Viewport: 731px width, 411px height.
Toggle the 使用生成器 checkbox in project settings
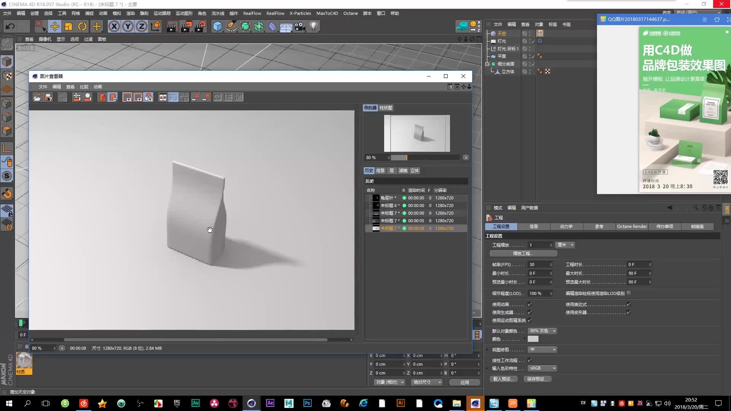[x=530, y=312]
